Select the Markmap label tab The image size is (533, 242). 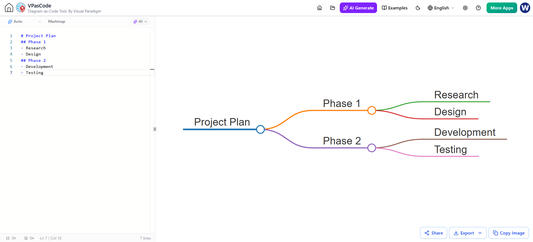coord(57,21)
